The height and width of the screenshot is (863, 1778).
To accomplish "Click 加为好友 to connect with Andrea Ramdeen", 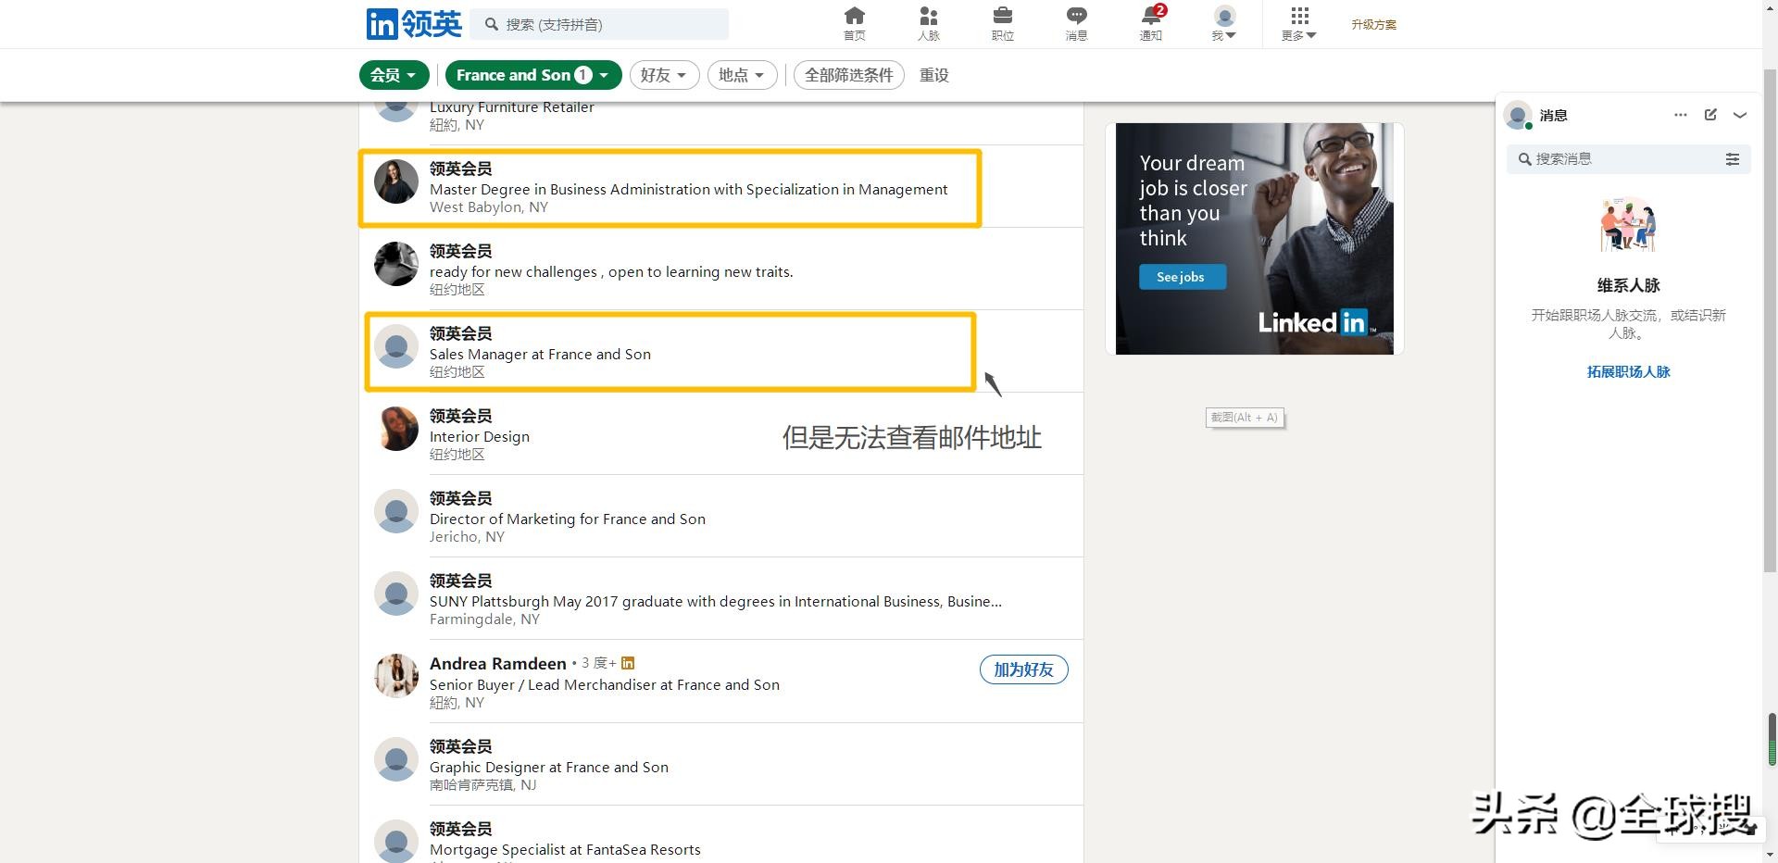I will click(x=1023, y=669).
